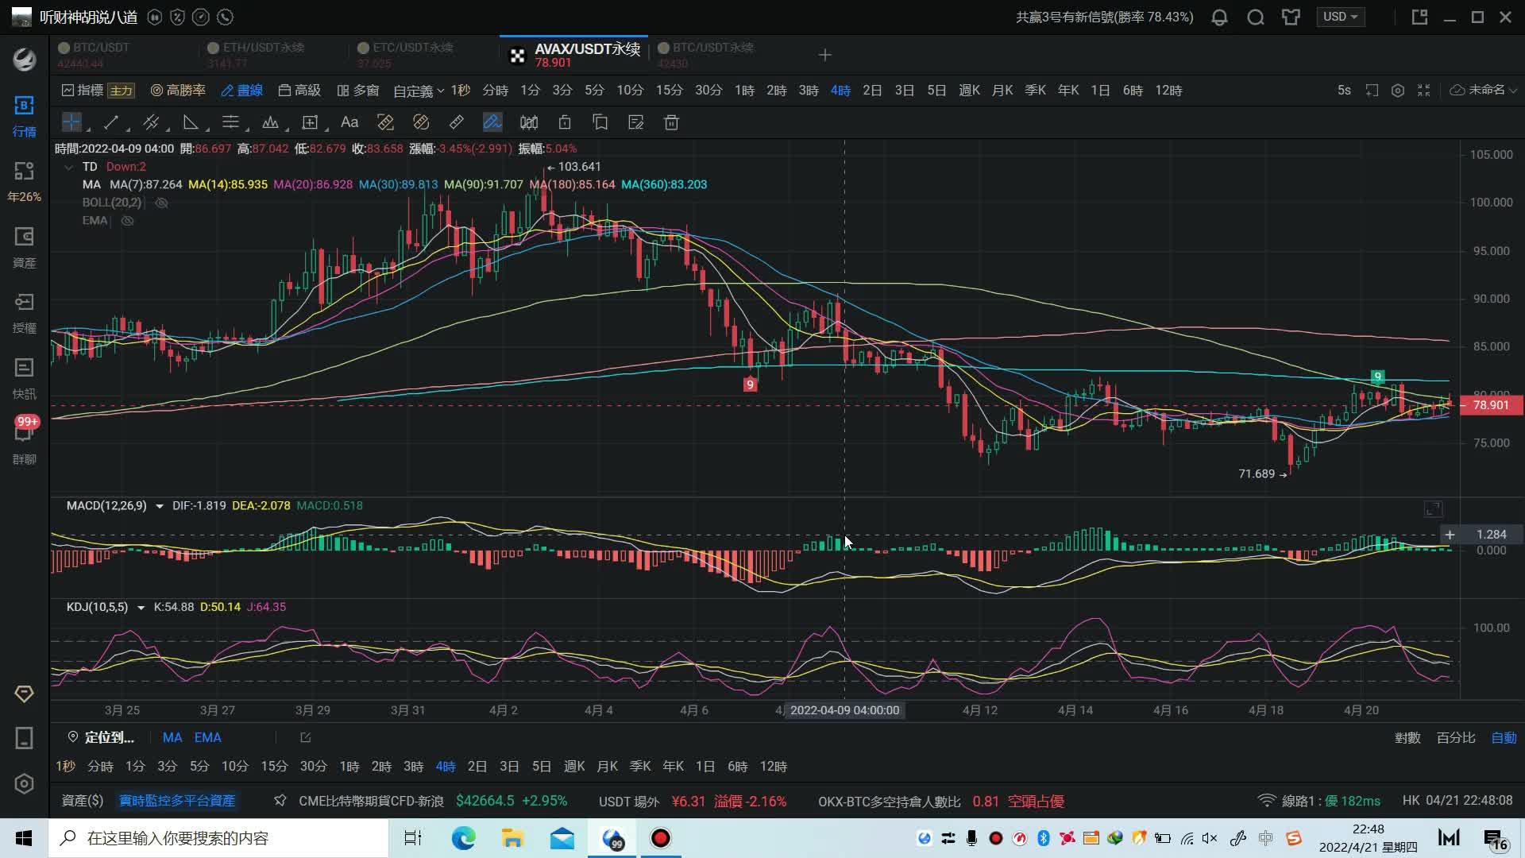The image size is (1525, 858).
Task: Click the 78.901 current price label
Action: [1490, 405]
